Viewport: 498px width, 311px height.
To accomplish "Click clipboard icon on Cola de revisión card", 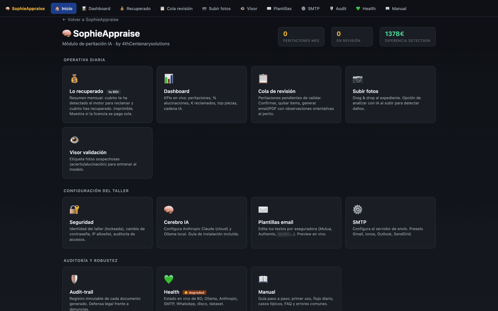I will (x=263, y=79).
